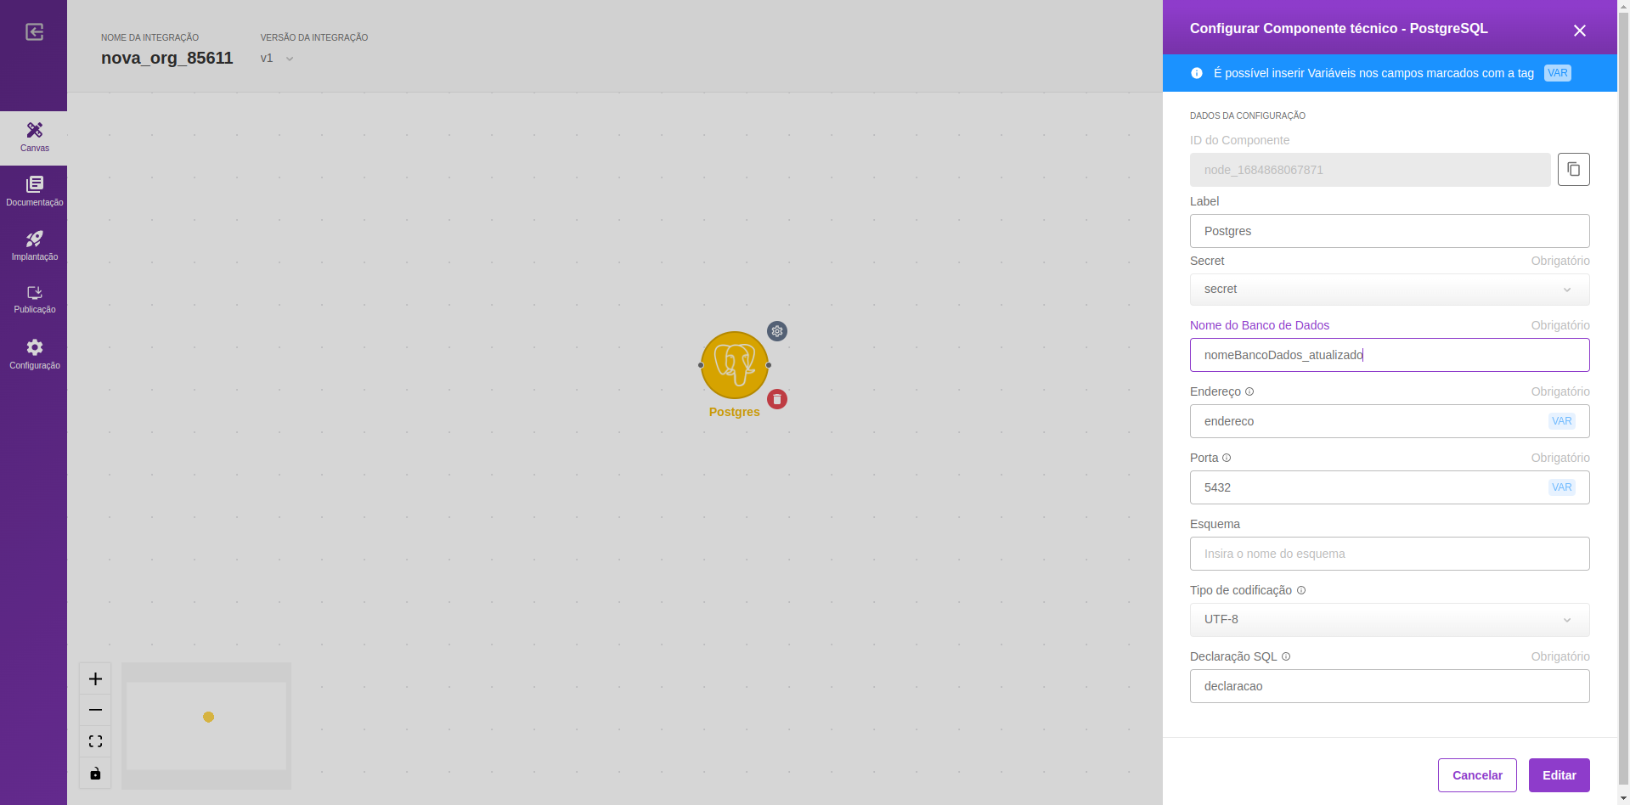
Task: Edit the Endereço input field
Action: [x=1390, y=421]
